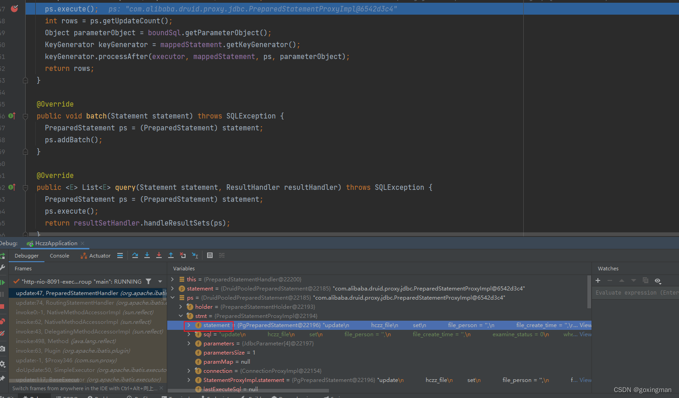Screen dimensions: 679x398
Task: Select the 'paramMap = null' variable row
Action: [x=379, y=362]
